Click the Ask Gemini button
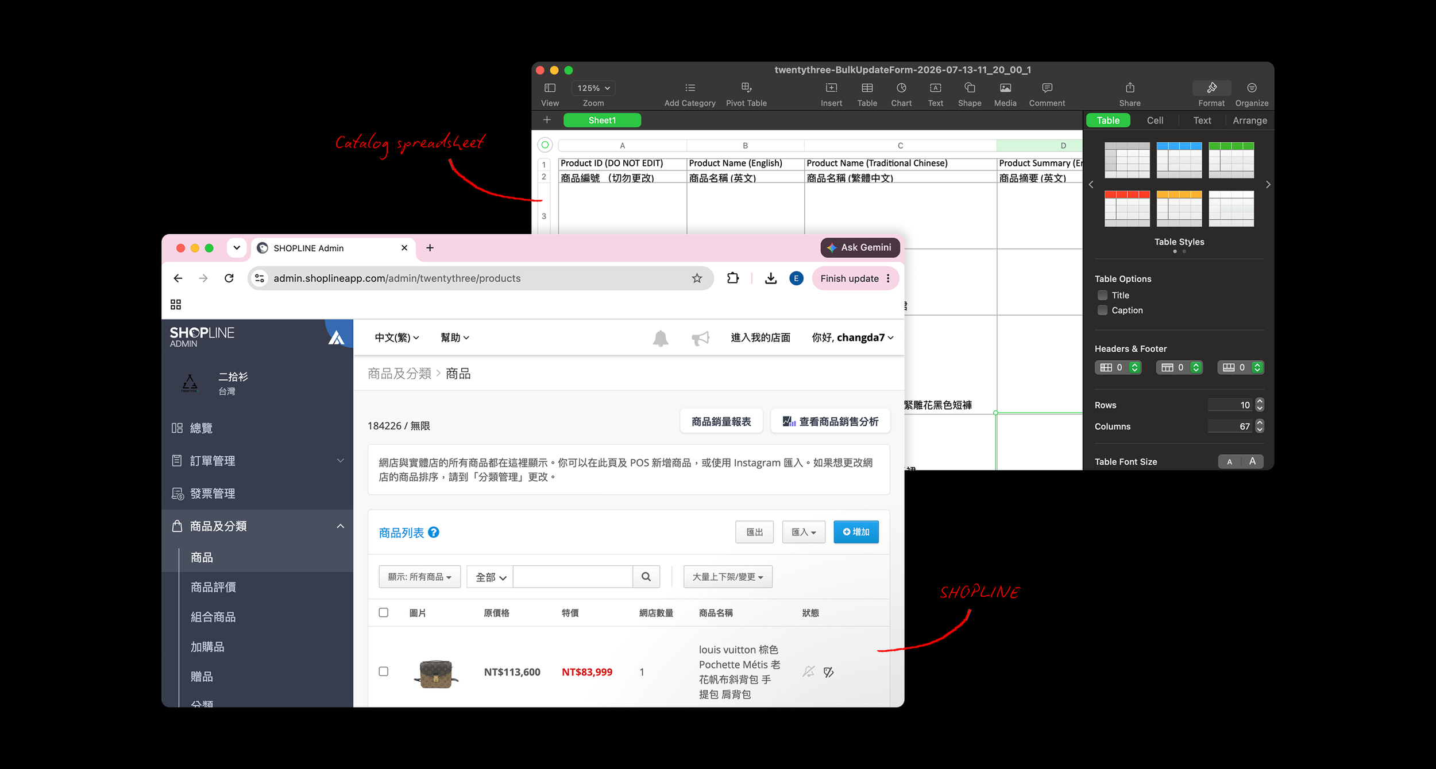The image size is (1436, 769). click(x=860, y=247)
